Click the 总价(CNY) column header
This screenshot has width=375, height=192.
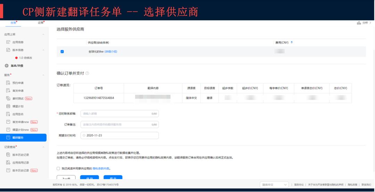coord(340,88)
